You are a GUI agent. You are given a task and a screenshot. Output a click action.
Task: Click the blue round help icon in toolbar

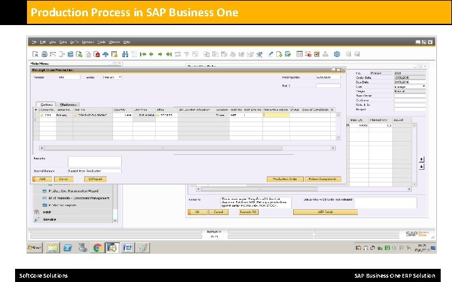pyautogui.click(x=336, y=54)
